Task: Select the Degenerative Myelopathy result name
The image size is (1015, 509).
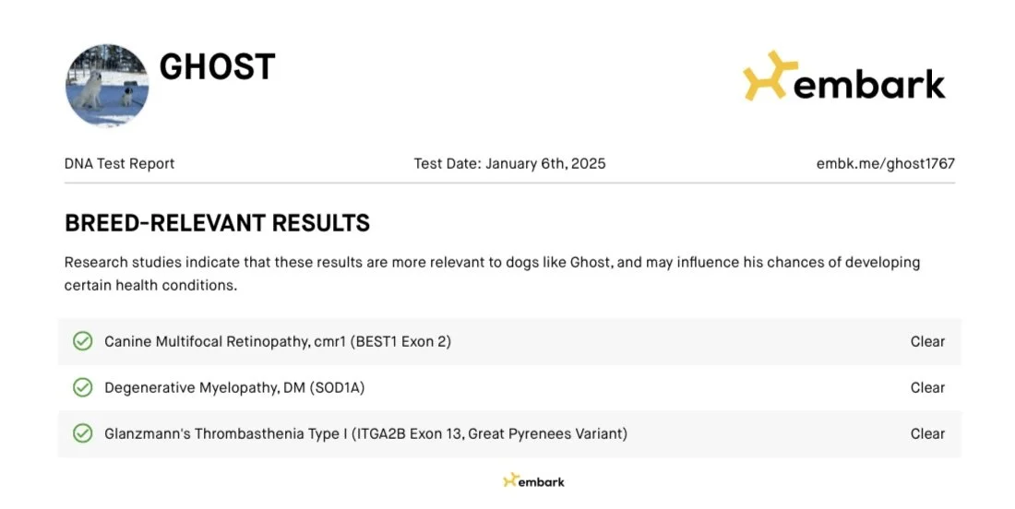Action: (x=234, y=387)
